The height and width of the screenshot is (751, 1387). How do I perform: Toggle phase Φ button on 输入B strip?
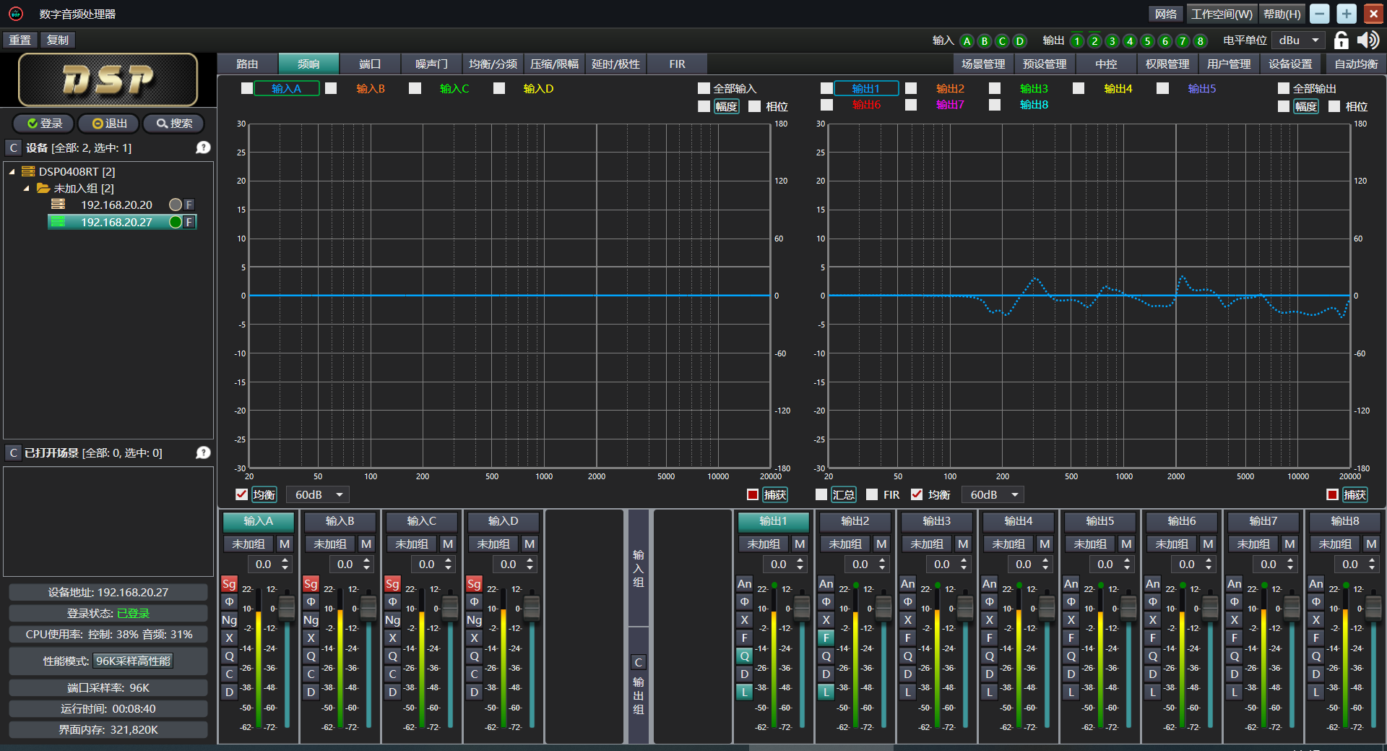[x=311, y=602]
